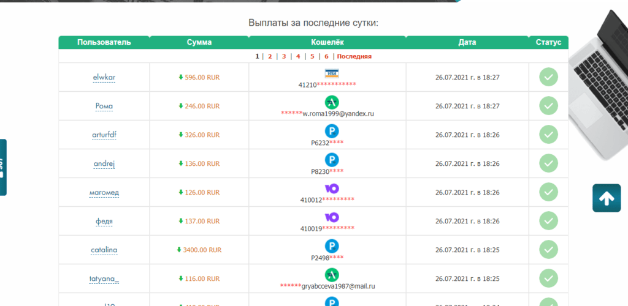
Task: Jump to the Последняя page
Action: click(x=354, y=56)
